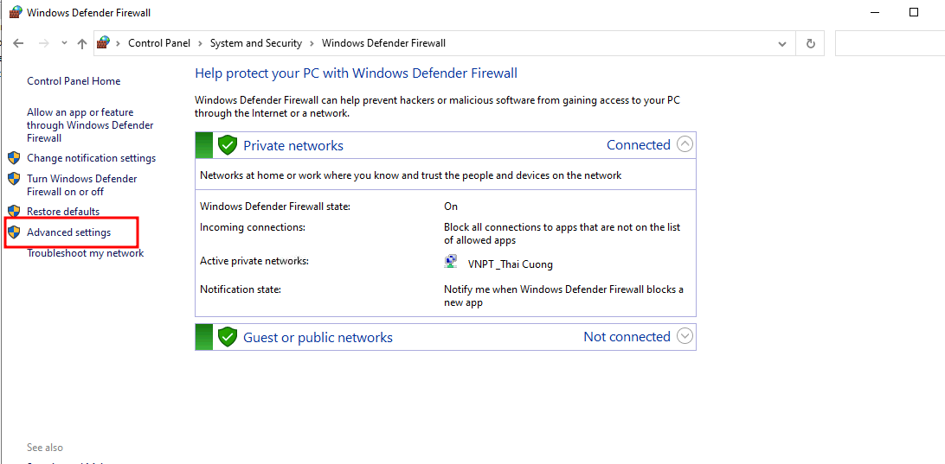945x464 pixels.
Task: Click the Forward navigation arrow
Action: coord(42,43)
